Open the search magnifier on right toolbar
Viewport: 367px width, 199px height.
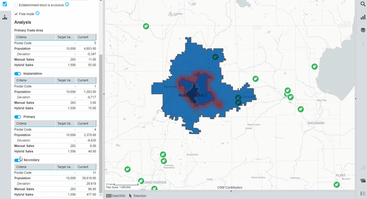(363, 4)
